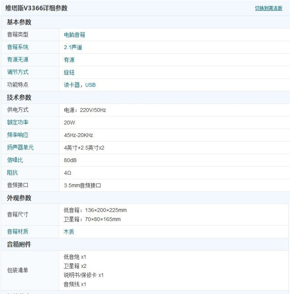Image resolution: width=292 pixels, height=294 pixels.
Task: Open the 频率响应 parameter link
Action: [18, 135]
